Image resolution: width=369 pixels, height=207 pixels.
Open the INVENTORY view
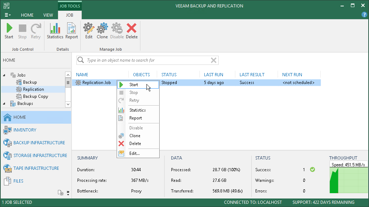pos(36,130)
